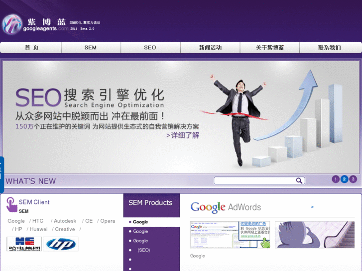
Task: Open the SEO navigation menu
Action: [150, 48]
